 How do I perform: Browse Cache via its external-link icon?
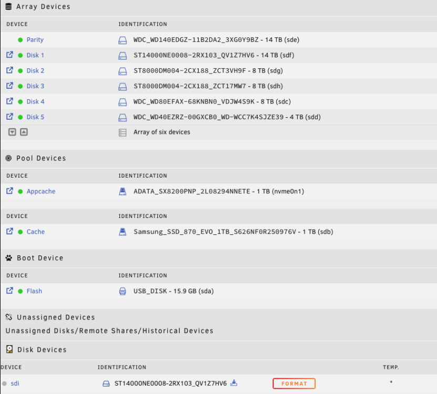point(10,231)
